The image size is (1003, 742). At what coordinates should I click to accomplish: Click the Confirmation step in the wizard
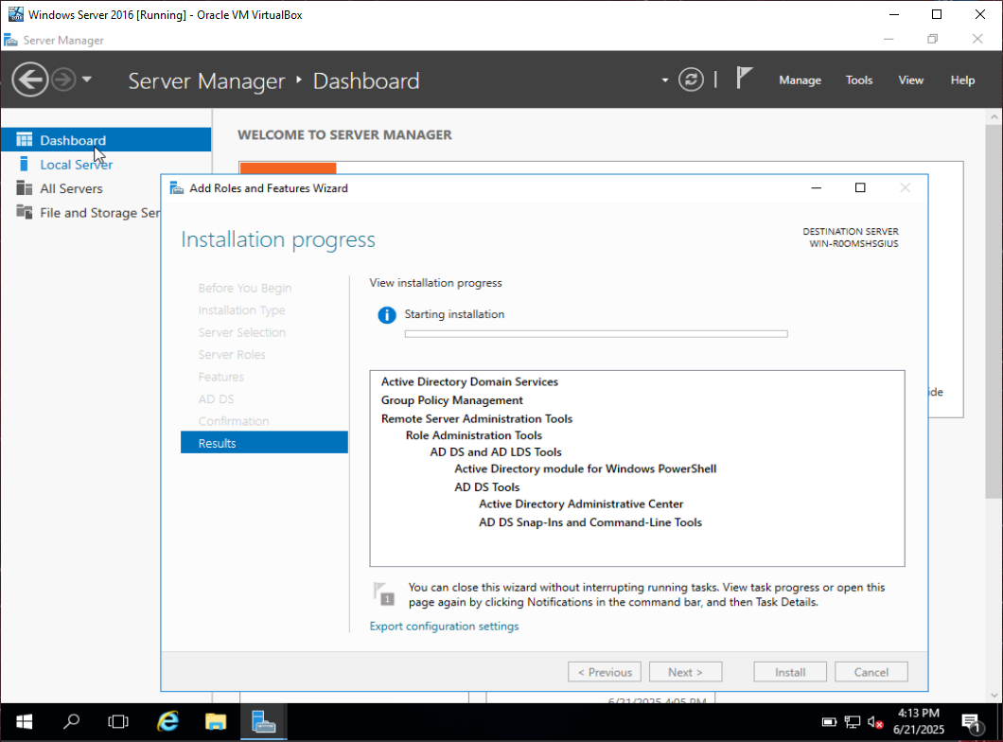coord(234,421)
